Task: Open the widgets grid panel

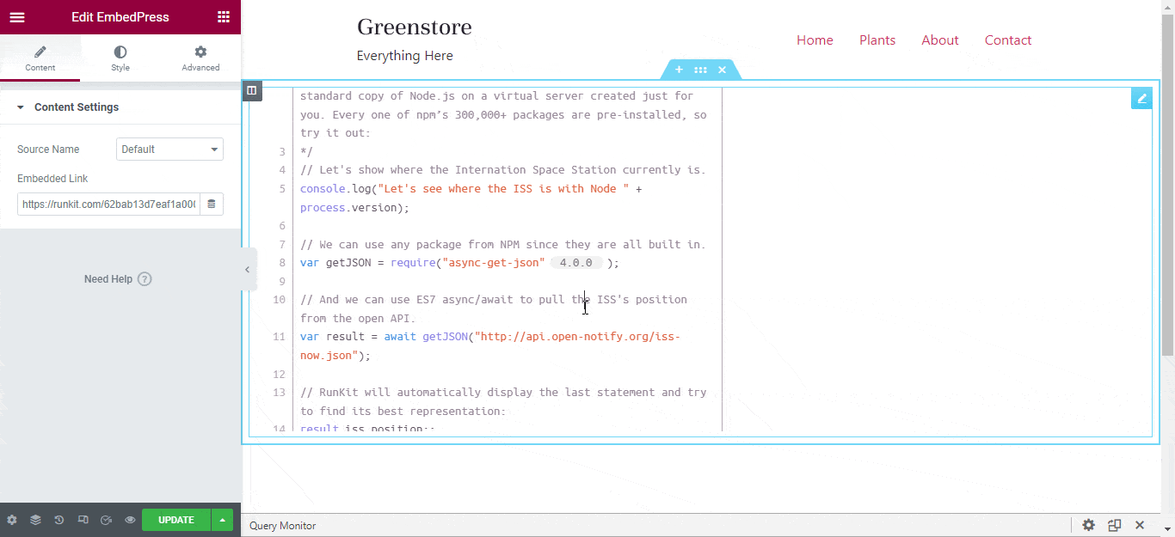Action: 224,17
